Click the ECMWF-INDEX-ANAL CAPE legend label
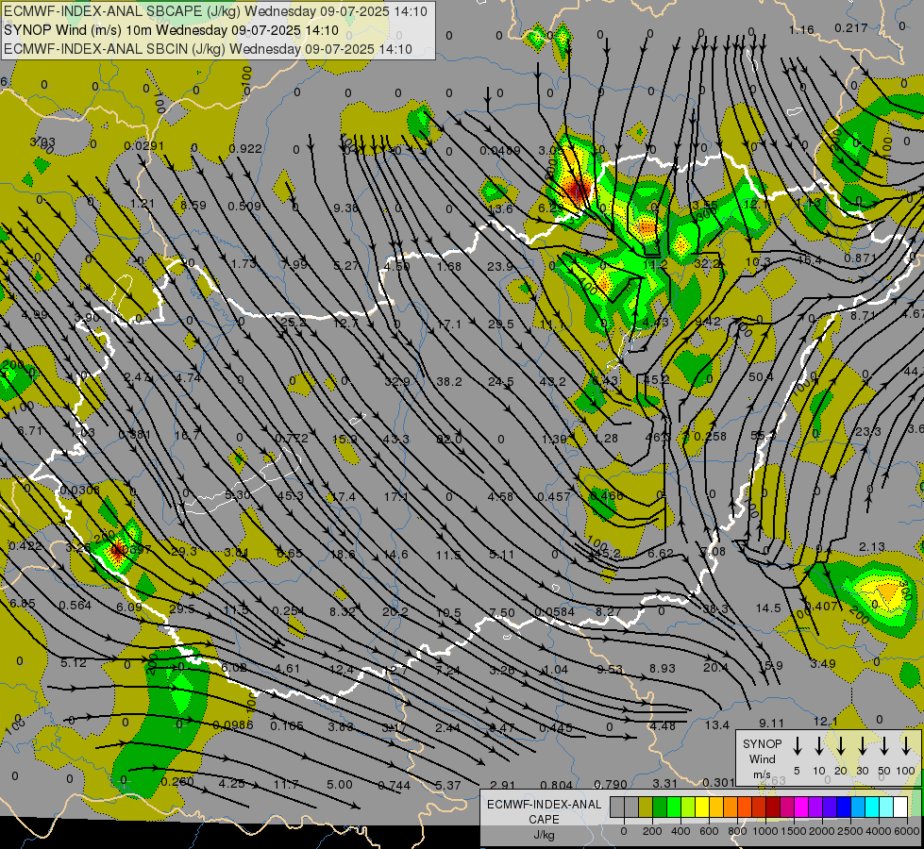Viewport: 924px width, 849px height. [x=544, y=811]
